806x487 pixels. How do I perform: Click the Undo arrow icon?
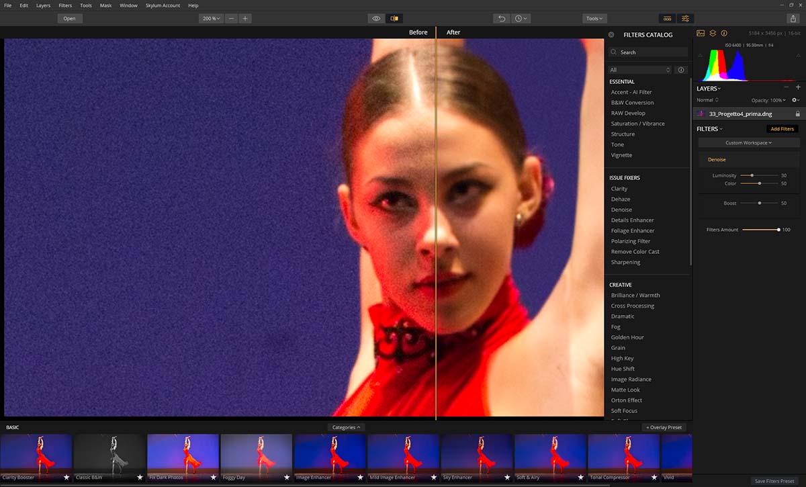click(501, 19)
